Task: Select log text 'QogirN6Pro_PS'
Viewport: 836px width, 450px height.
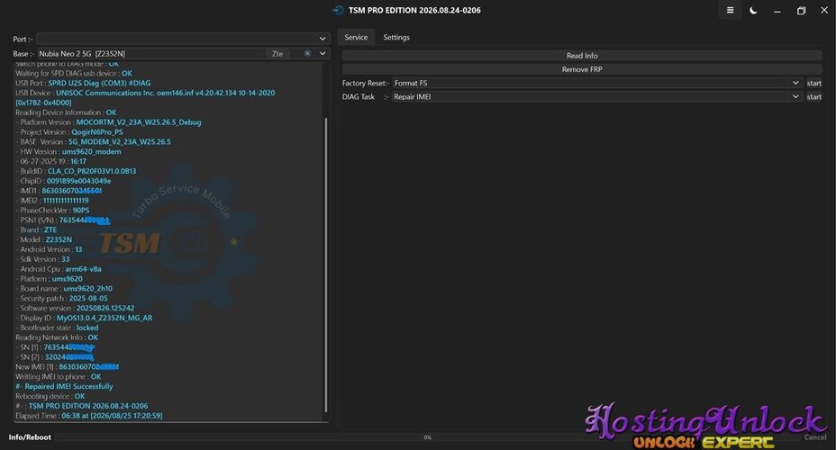Action: point(97,132)
